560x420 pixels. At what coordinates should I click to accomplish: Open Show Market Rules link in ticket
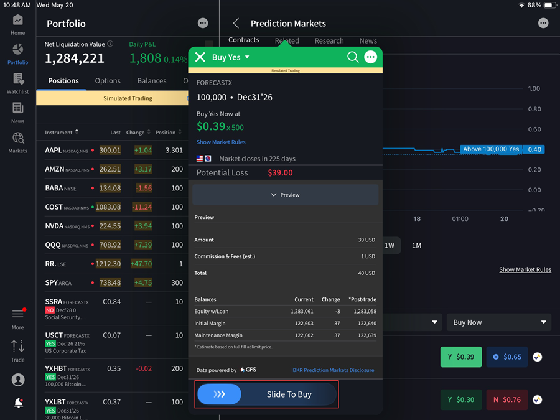[221, 142]
